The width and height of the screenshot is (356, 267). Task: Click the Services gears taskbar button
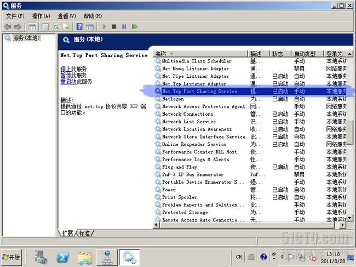click(129, 258)
